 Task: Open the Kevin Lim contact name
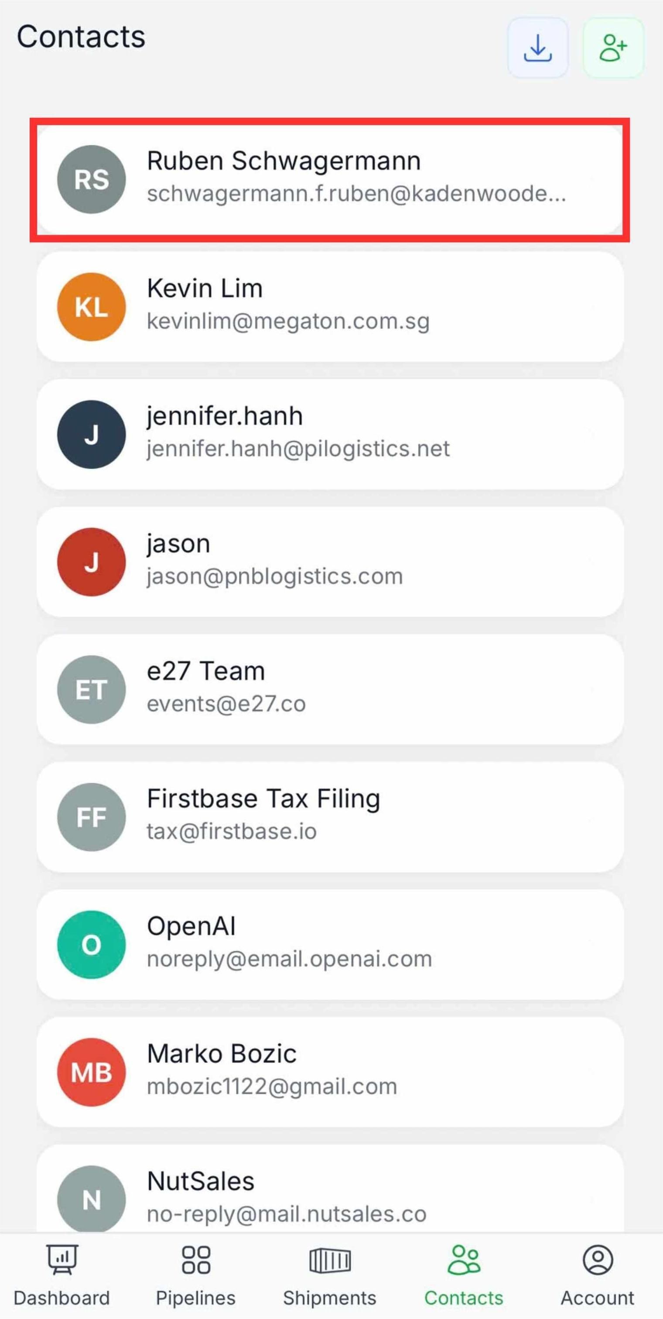(205, 288)
